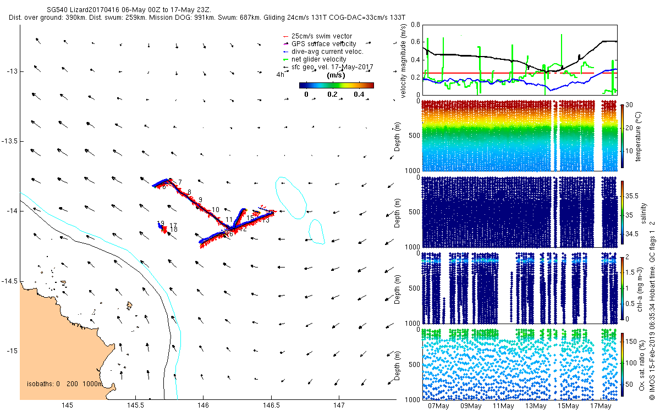This screenshot has height=412, width=660.
Task: Click the Ox. sat. ratio color scale
Action: pos(622,364)
